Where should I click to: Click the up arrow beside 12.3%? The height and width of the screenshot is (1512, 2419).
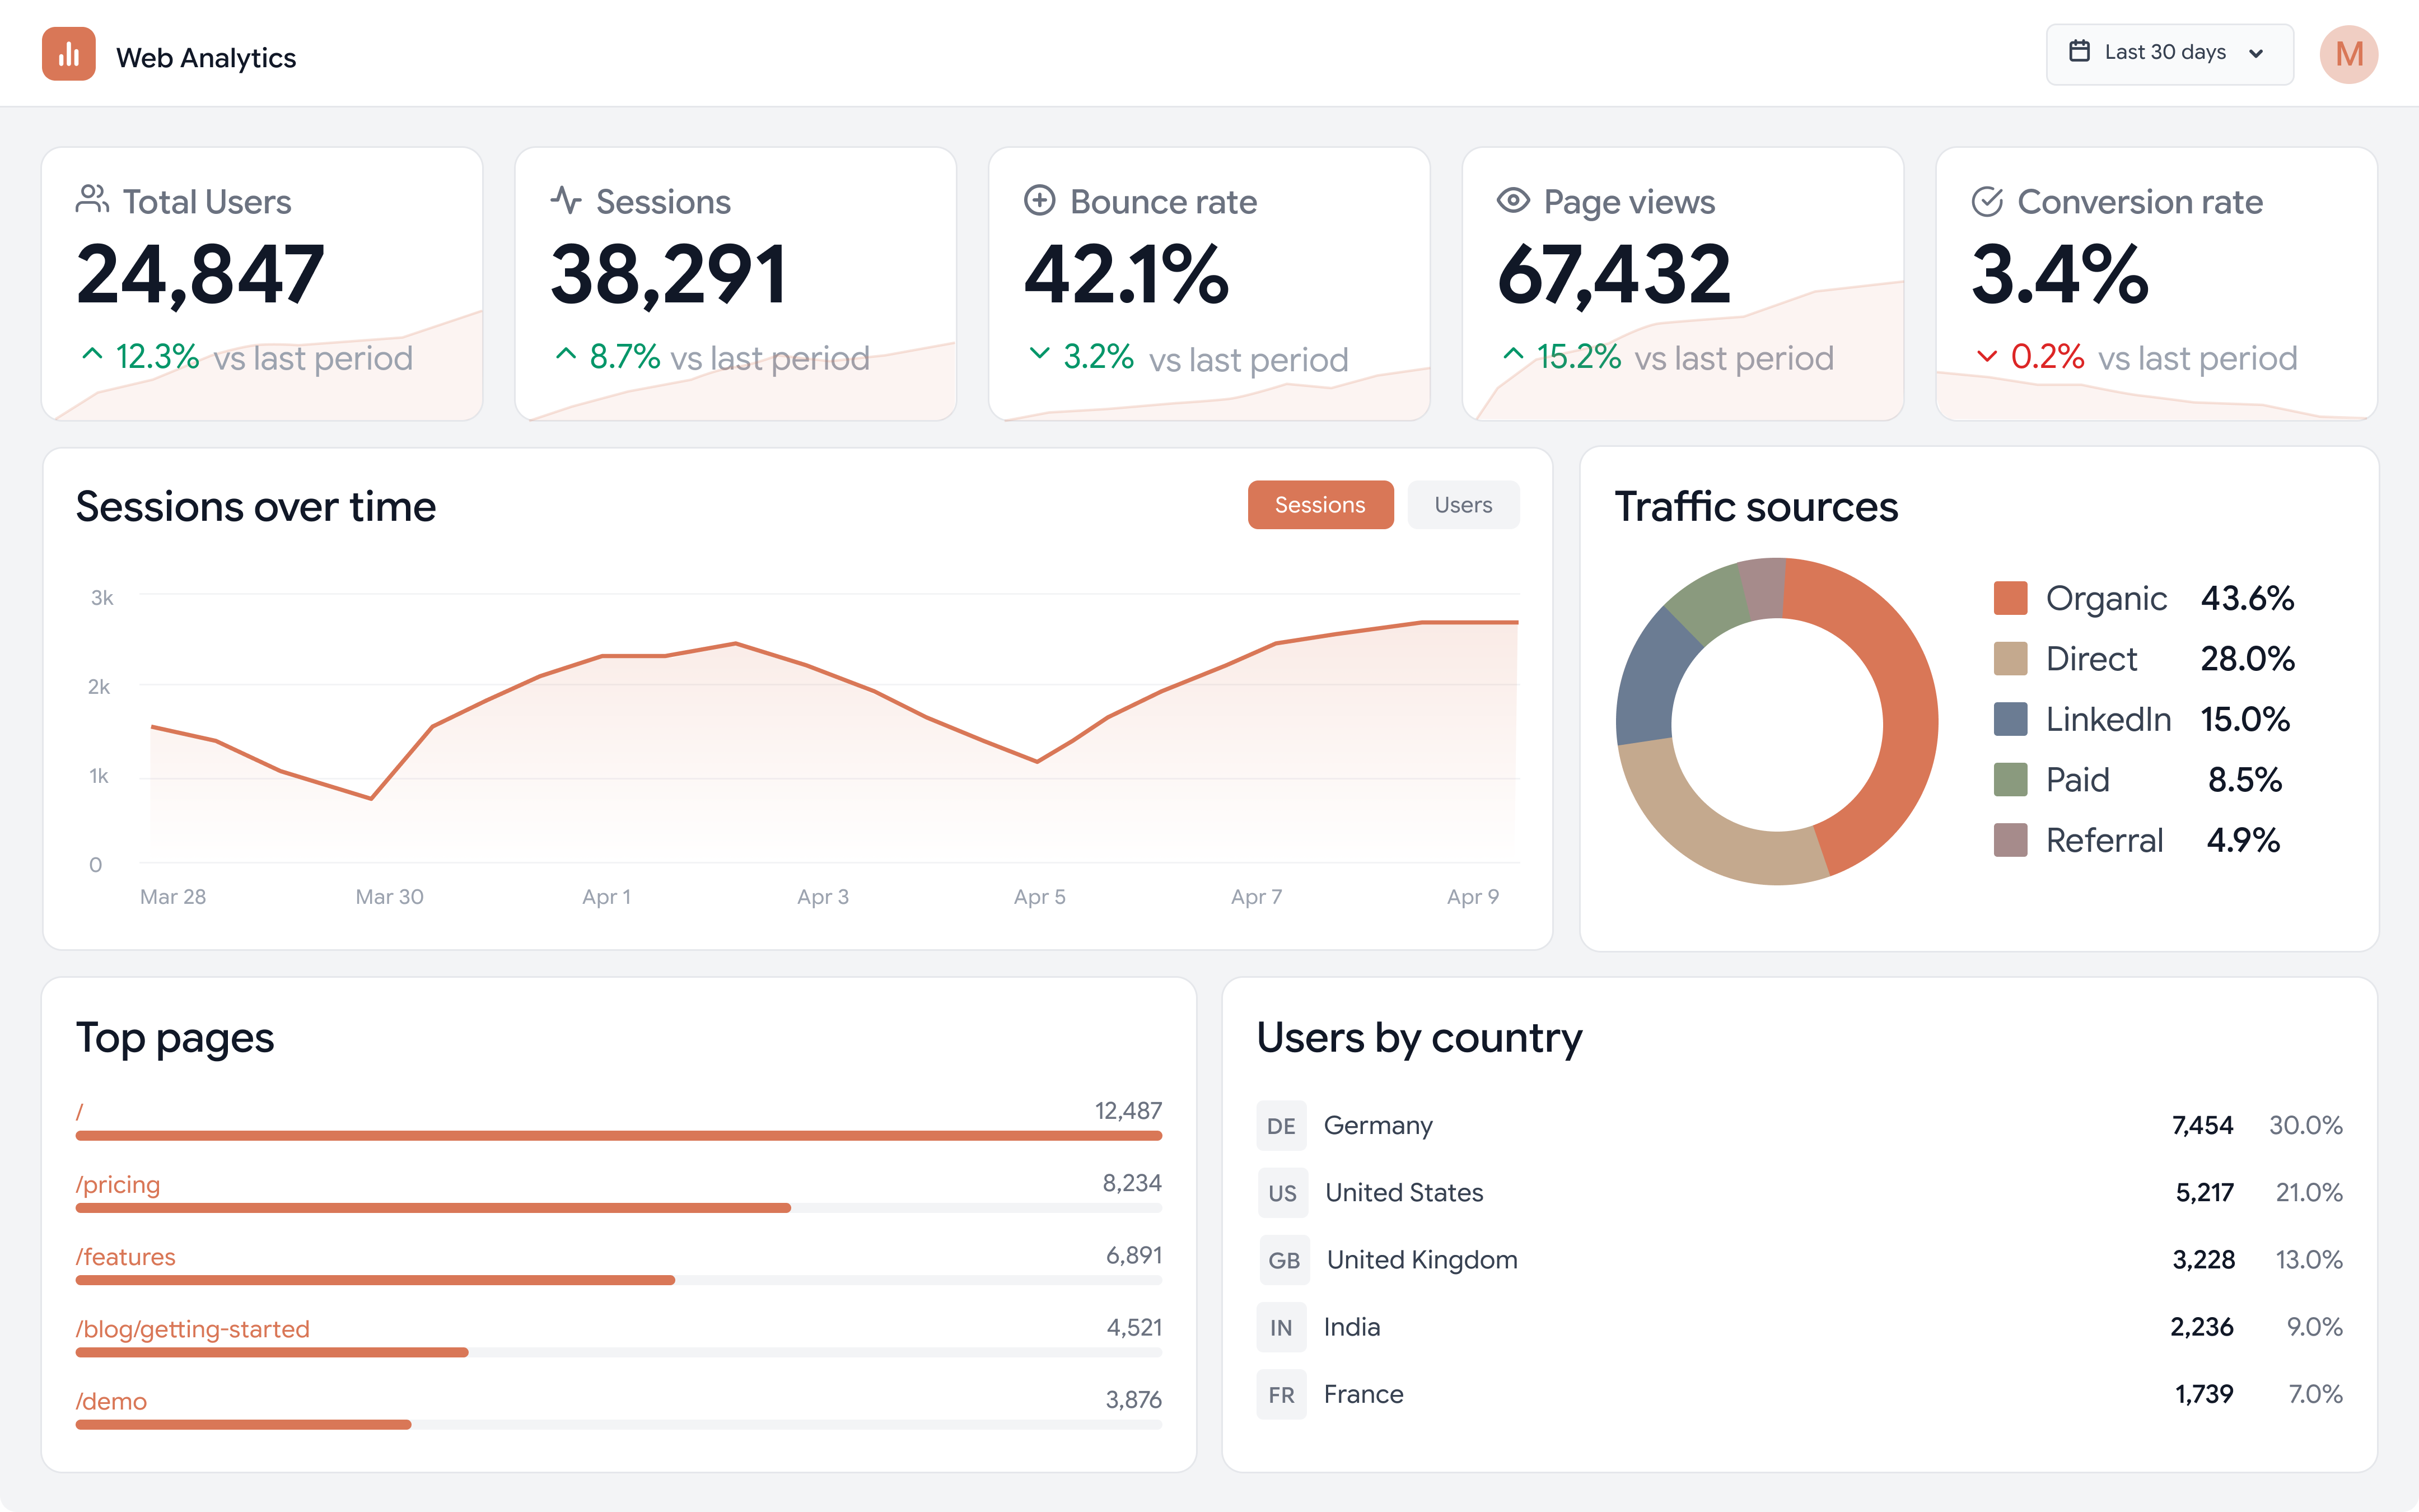[x=92, y=354]
